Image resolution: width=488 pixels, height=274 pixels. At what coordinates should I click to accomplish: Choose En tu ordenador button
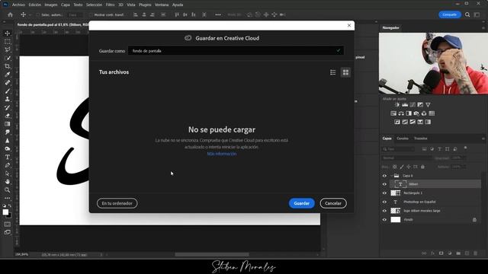point(117,203)
